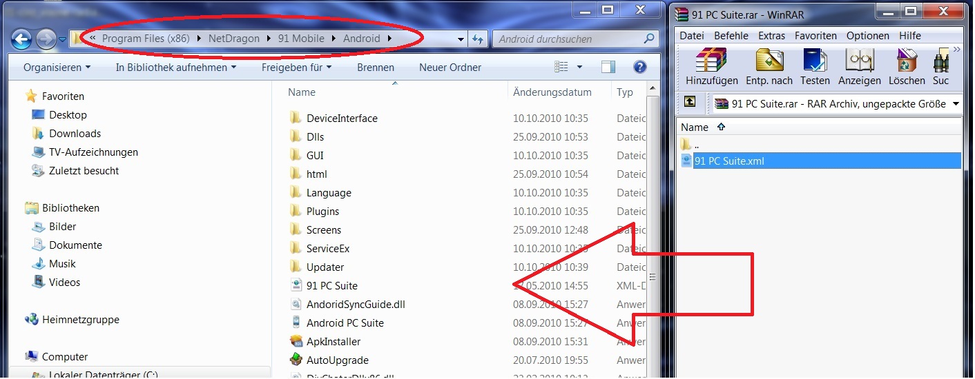The image size is (975, 379).
Task: Toggle the preview pane in Explorer
Action: 608,67
